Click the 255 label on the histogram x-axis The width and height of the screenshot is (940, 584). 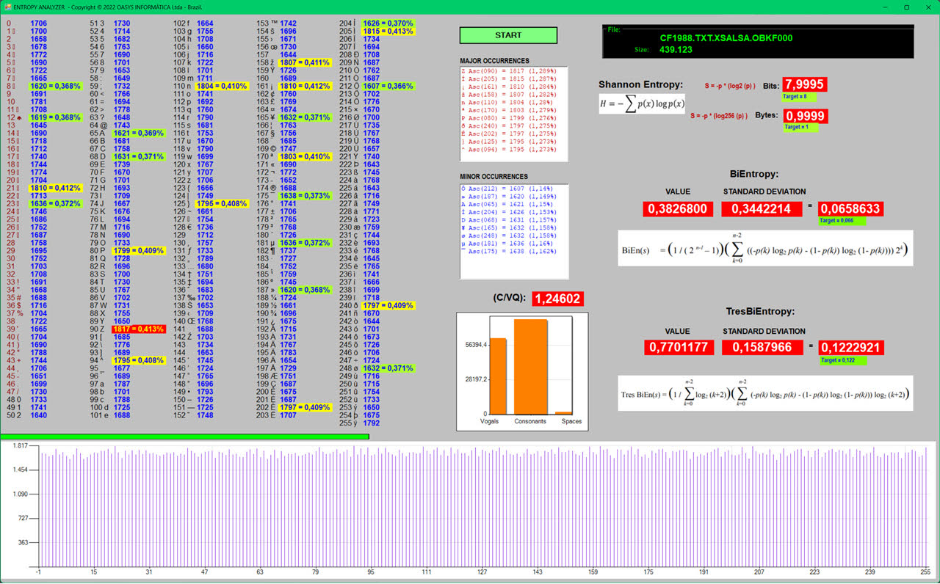927,572
